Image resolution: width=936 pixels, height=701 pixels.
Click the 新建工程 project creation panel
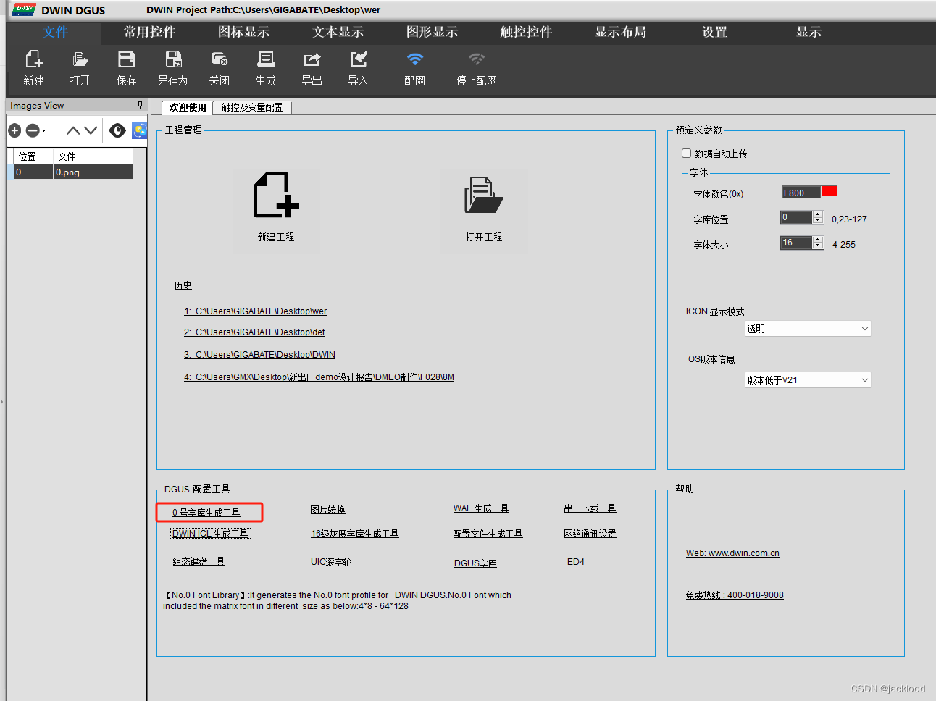275,209
